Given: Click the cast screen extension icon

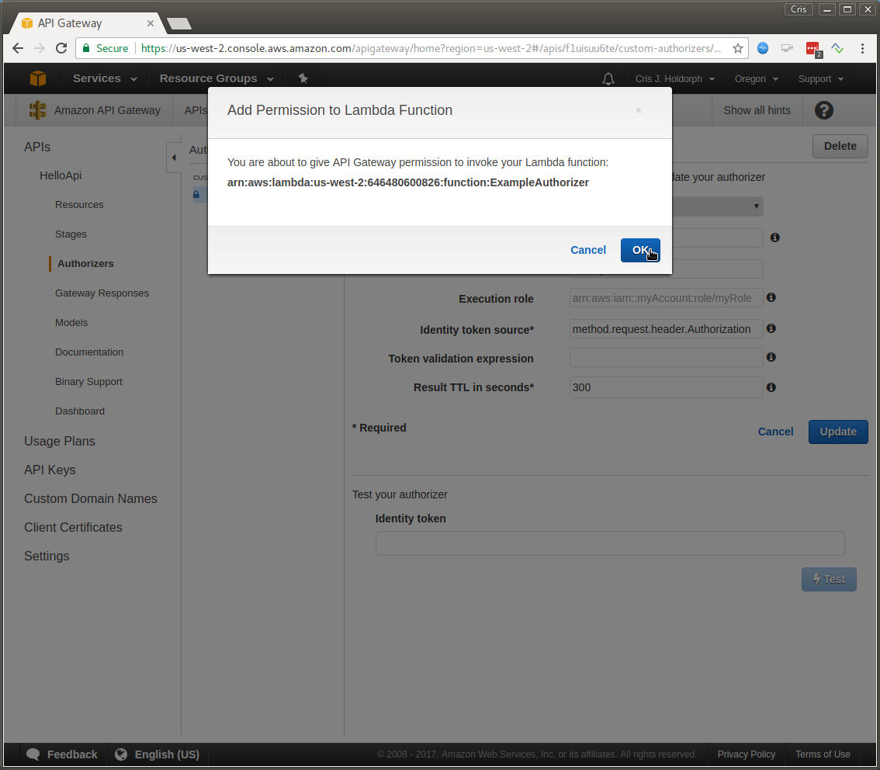Looking at the screenshot, I should (x=788, y=48).
